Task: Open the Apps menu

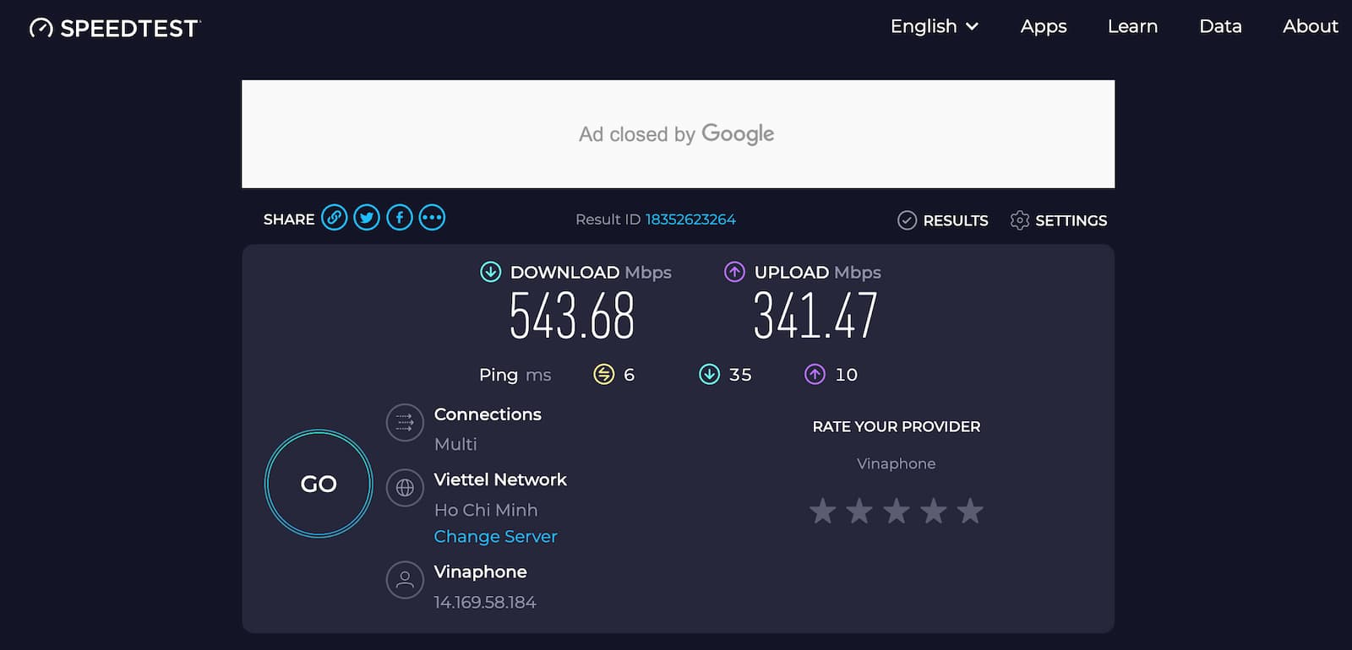Action: (1044, 26)
